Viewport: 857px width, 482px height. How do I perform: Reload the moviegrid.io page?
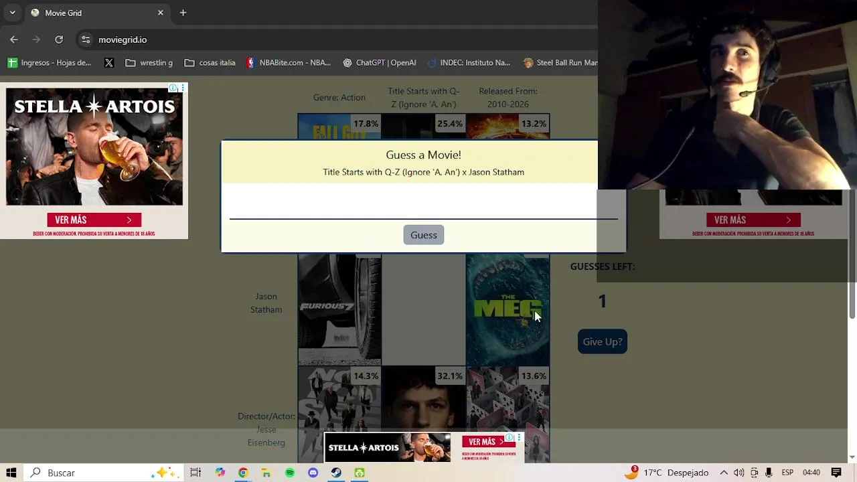click(59, 39)
